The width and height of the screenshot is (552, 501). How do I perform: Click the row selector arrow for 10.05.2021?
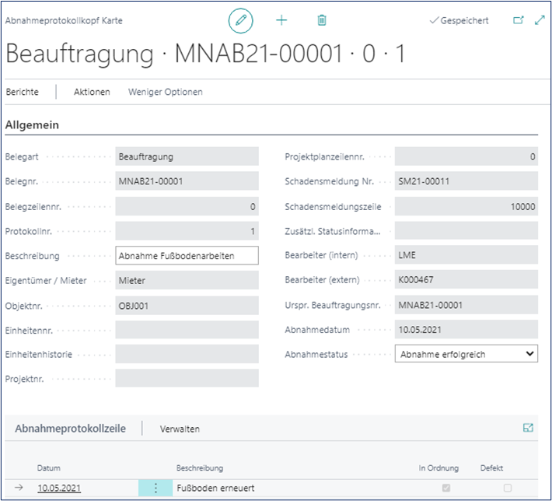[19, 489]
